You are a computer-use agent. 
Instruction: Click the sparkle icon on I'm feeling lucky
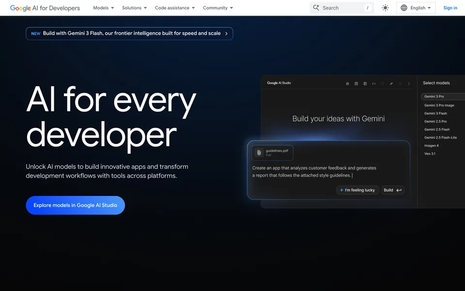tap(342, 190)
